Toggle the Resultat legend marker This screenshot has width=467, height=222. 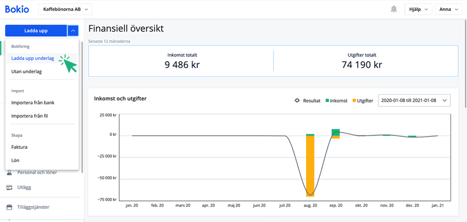[x=297, y=101]
